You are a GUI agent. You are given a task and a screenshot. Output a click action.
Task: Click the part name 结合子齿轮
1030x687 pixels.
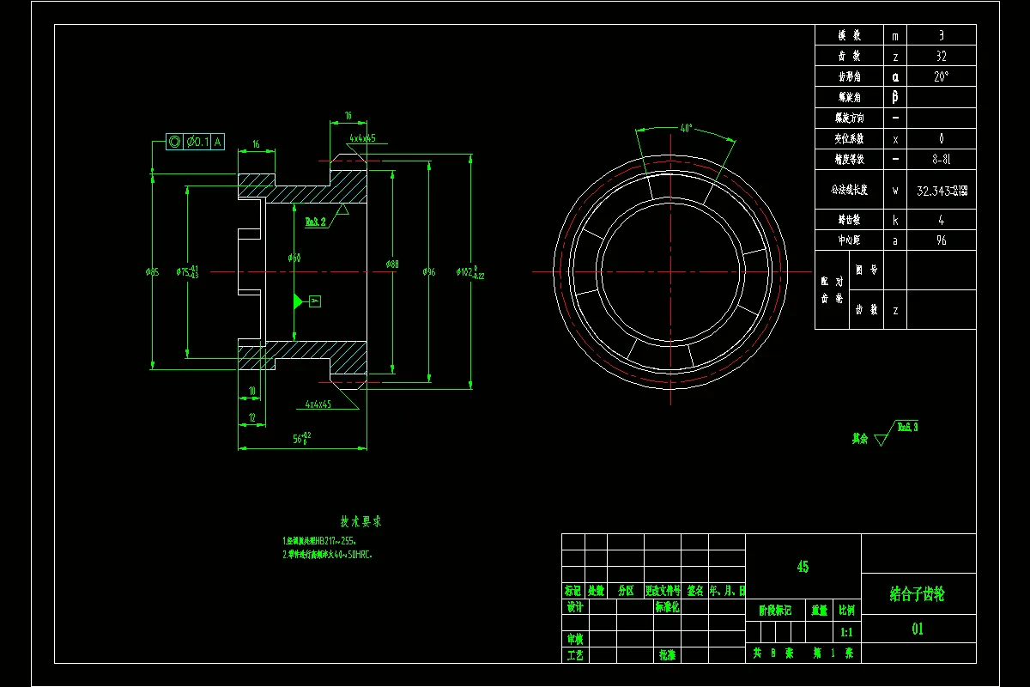(x=918, y=593)
